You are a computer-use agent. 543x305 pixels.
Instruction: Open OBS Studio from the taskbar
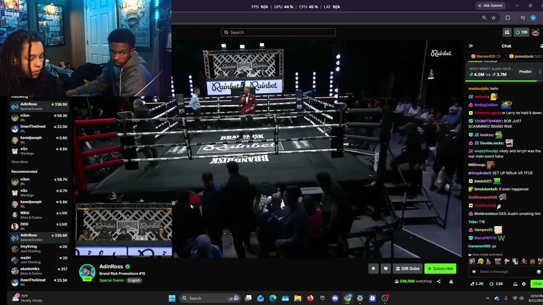click(385, 298)
